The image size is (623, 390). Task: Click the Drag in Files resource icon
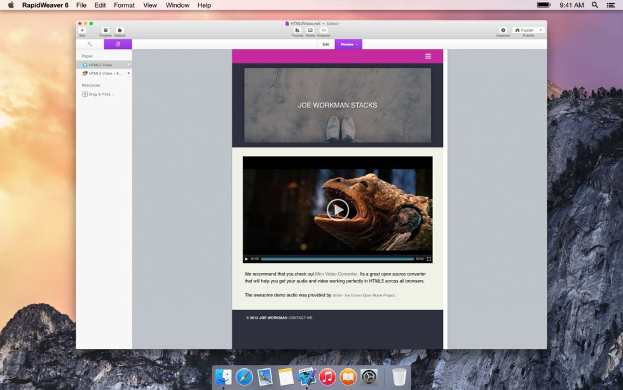click(x=85, y=94)
